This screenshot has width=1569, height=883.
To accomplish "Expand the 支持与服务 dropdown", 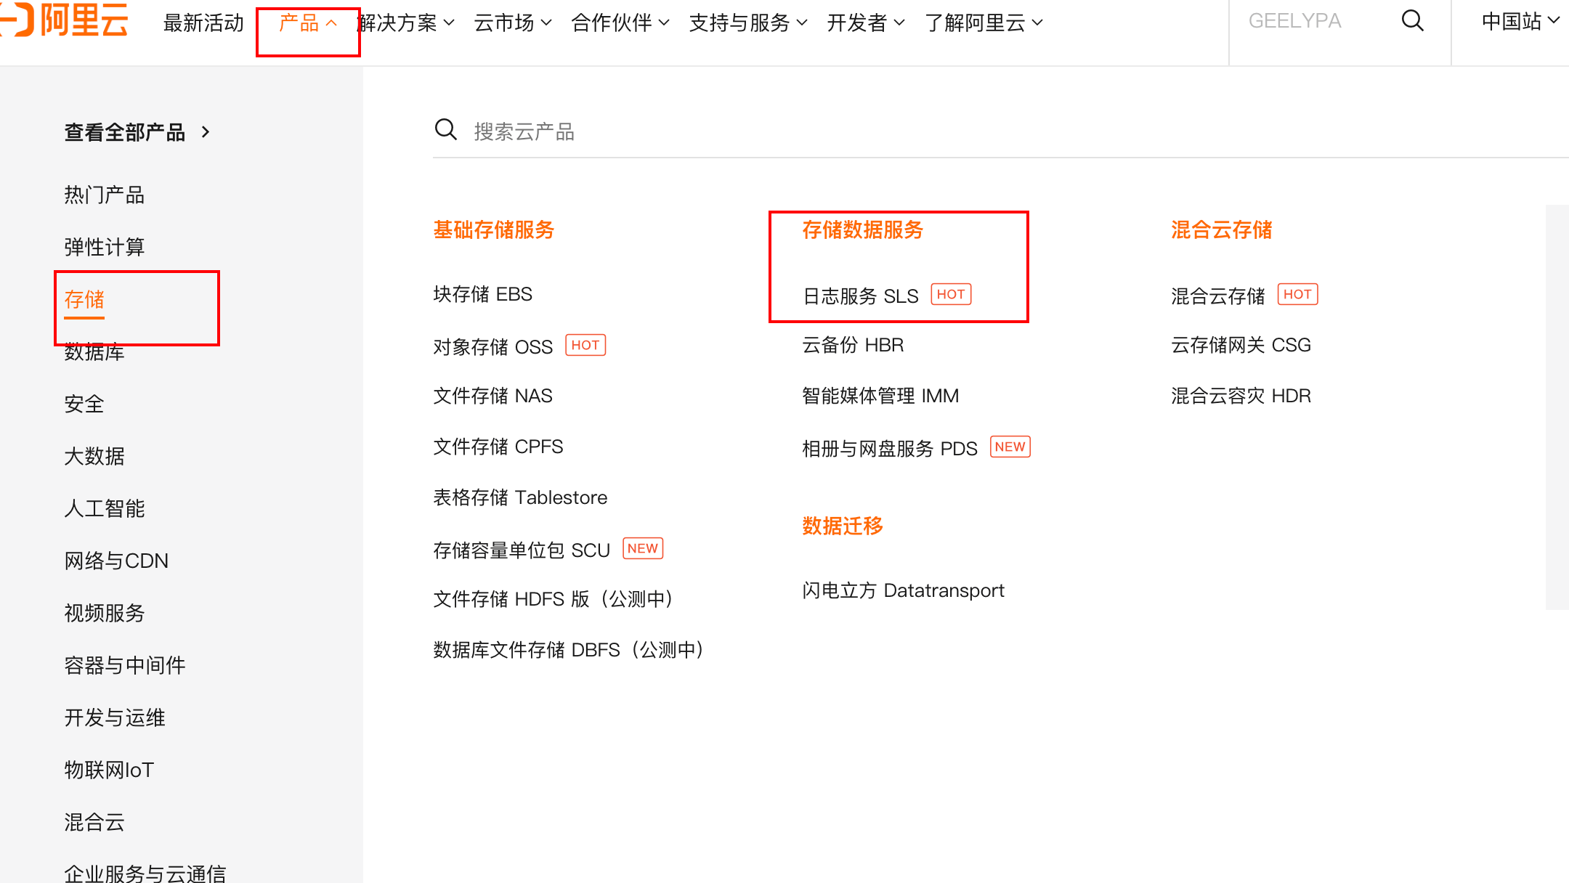I will [748, 23].
